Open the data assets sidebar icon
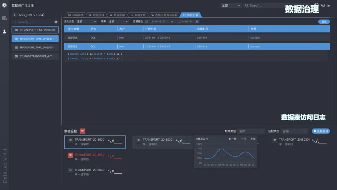 tap(4, 18)
